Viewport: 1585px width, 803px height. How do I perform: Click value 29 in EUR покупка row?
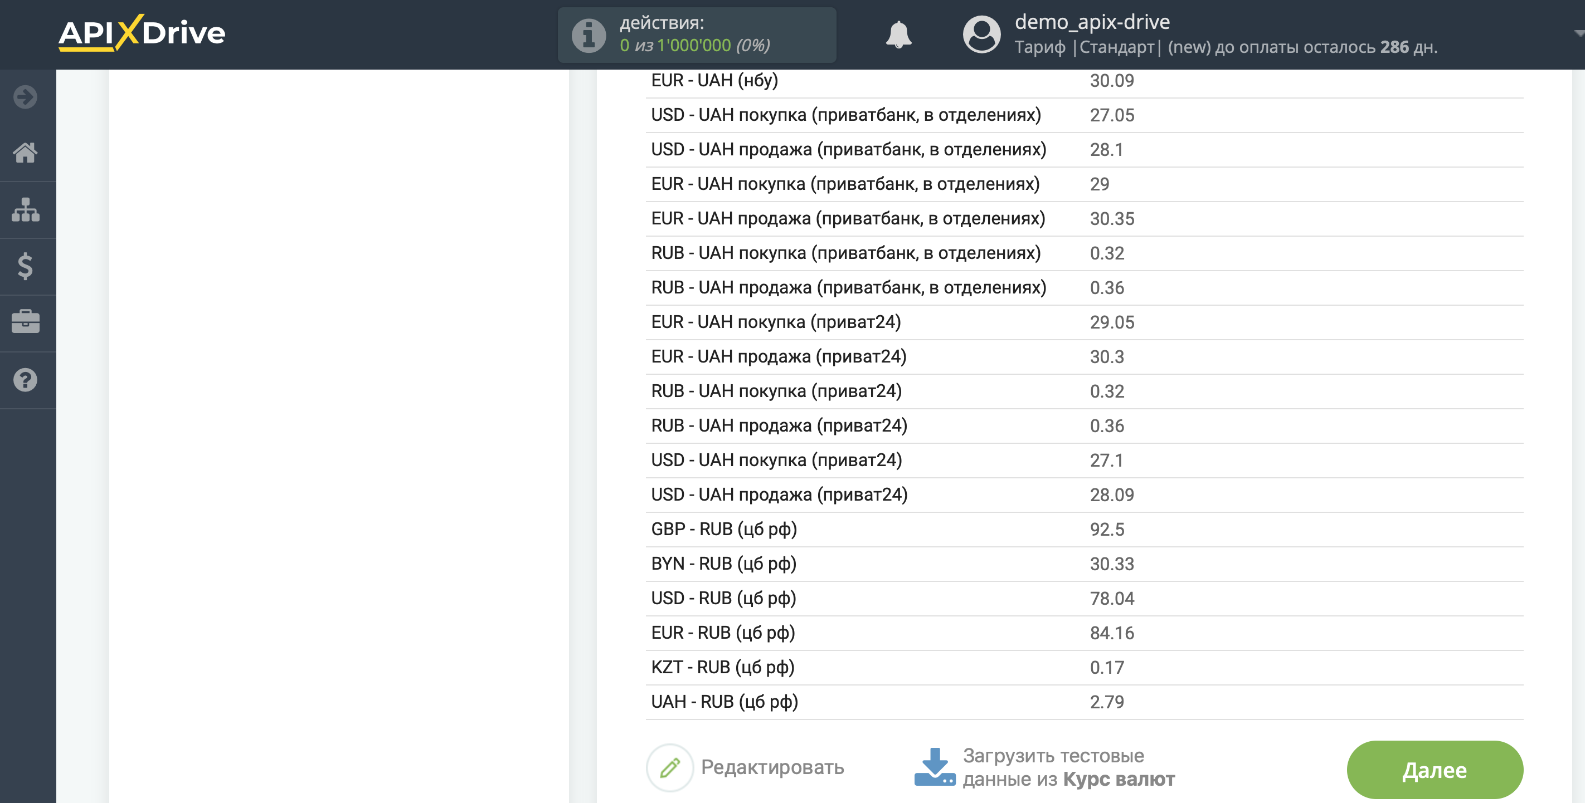click(x=1100, y=184)
